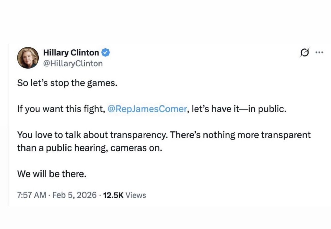Click the words "cameras on" in the tweet
The image size is (331, 229).
[136, 148]
